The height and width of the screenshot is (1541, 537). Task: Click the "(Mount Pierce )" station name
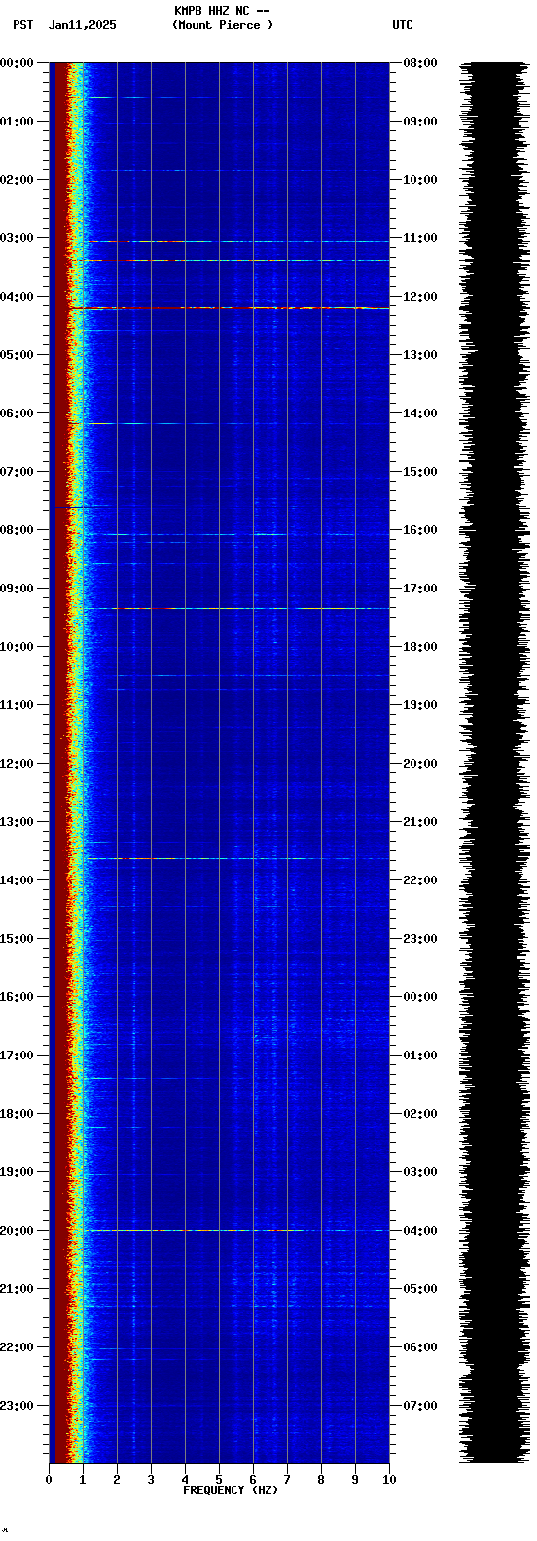pyautogui.click(x=223, y=25)
